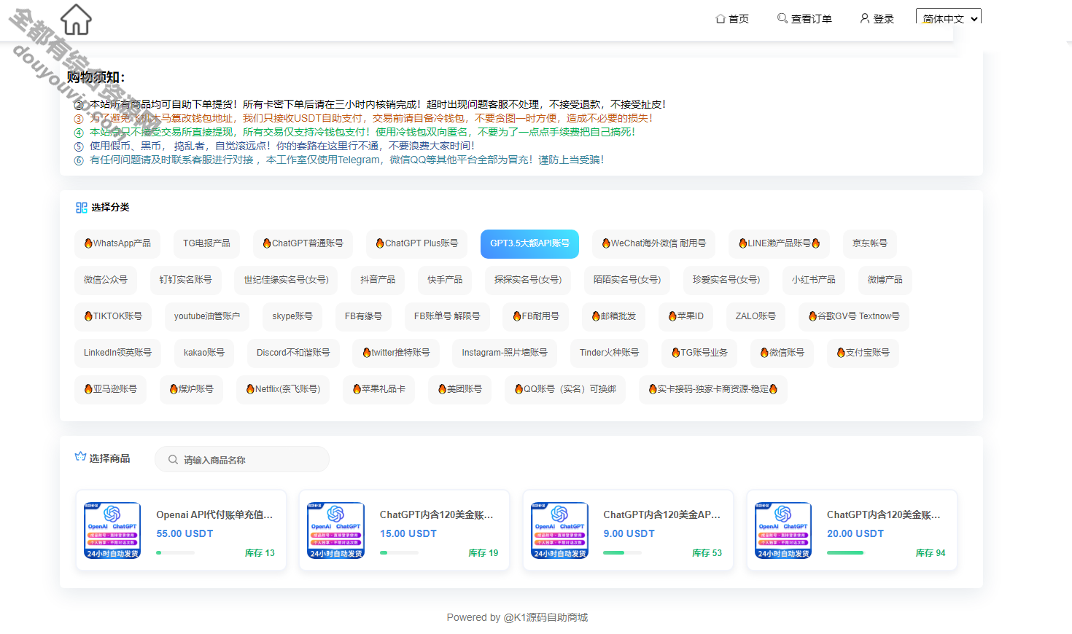Click the search magnifier icon in product search

[x=173, y=460]
